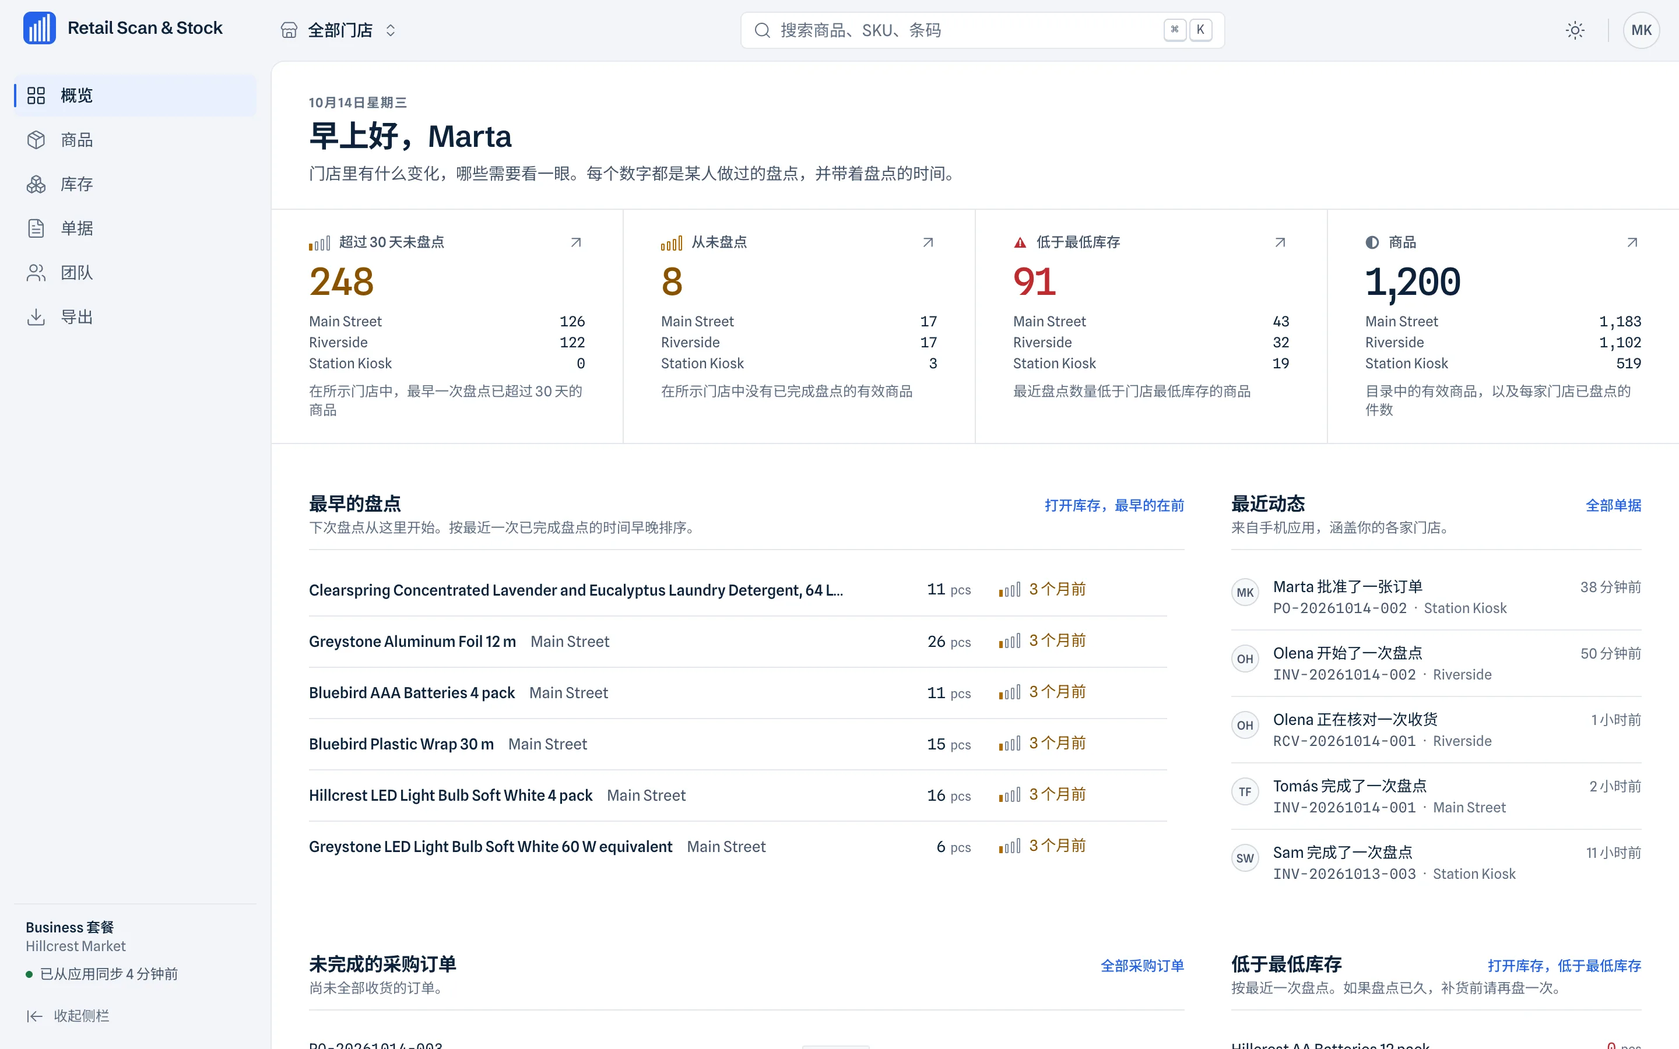Open the arrow on 商品 card
The image size is (1679, 1049).
click(x=1632, y=242)
